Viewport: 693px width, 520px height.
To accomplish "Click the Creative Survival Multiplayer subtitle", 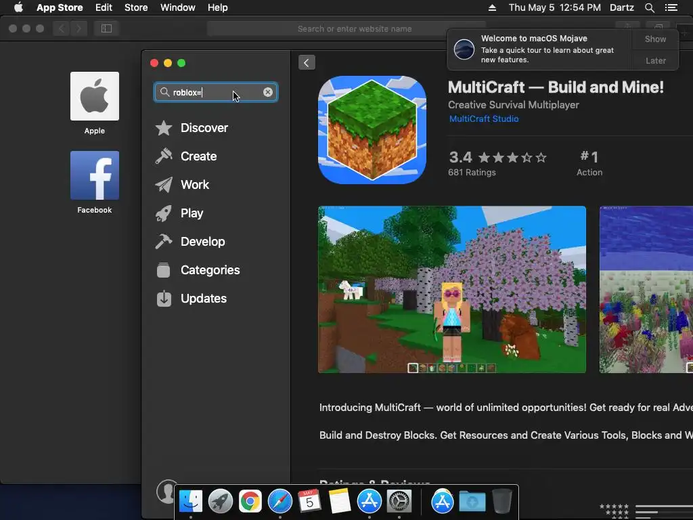I will click(x=514, y=105).
